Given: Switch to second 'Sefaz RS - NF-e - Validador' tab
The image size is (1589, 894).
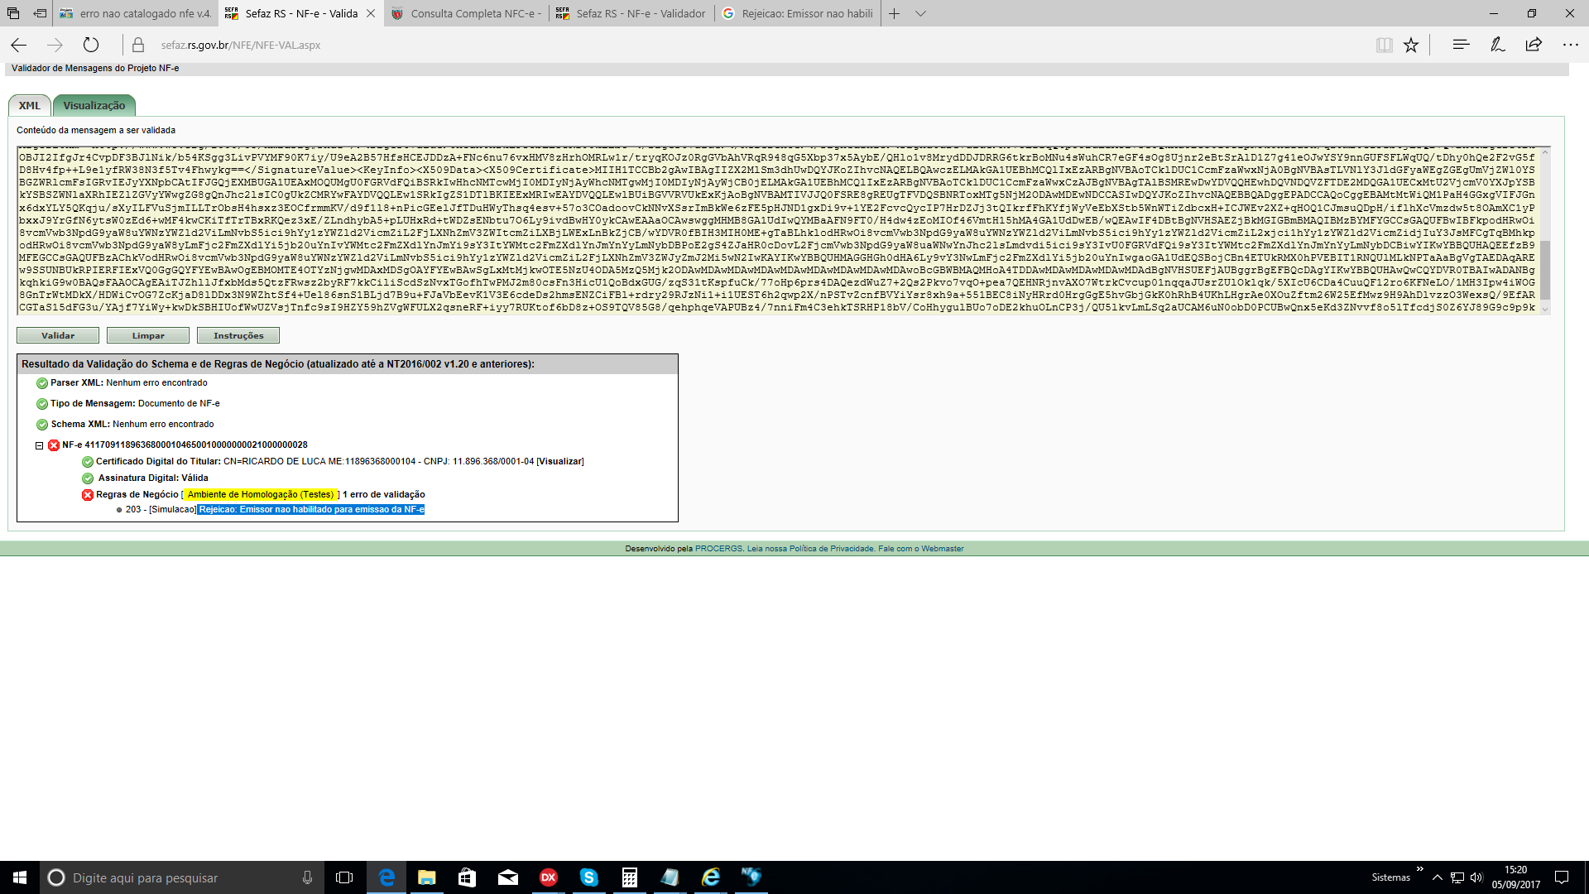Looking at the screenshot, I should [632, 13].
